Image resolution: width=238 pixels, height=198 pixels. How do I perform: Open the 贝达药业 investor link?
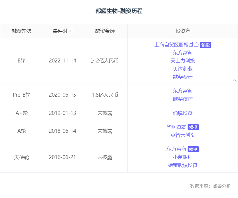point(183,69)
